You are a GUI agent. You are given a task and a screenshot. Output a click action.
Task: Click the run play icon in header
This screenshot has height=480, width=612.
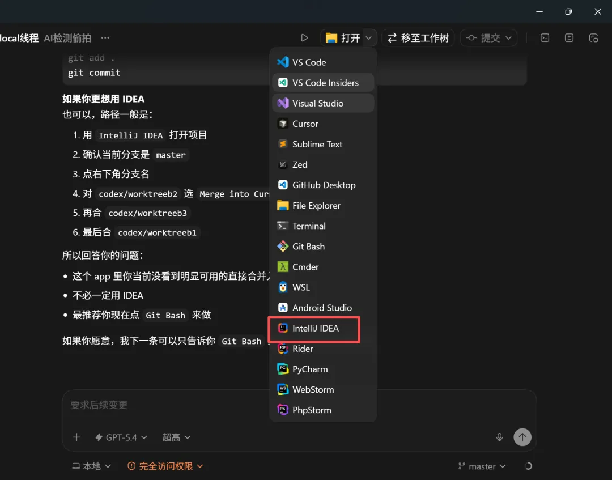coord(304,38)
